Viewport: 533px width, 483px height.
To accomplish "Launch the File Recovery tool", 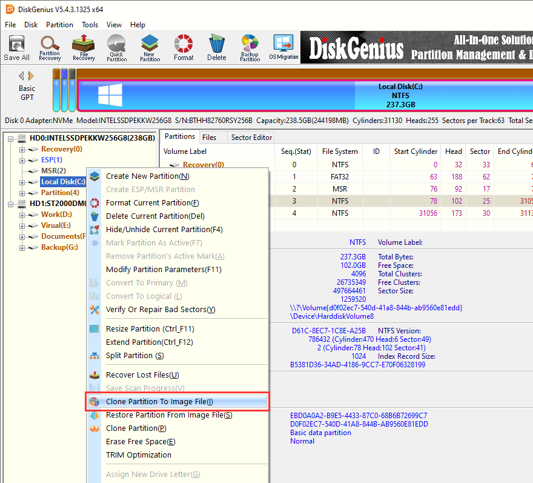I will [x=84, y=48].
